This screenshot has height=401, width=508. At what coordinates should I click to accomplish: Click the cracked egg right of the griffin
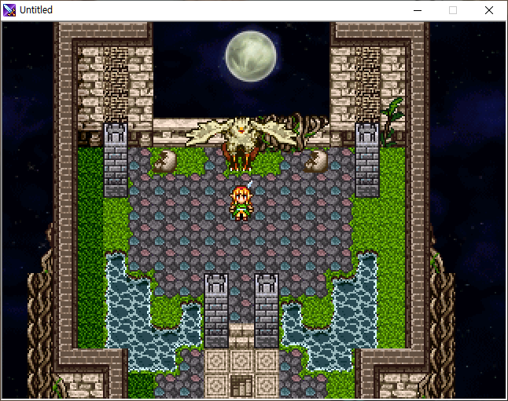pyautogui.click(x=316, y=160)
